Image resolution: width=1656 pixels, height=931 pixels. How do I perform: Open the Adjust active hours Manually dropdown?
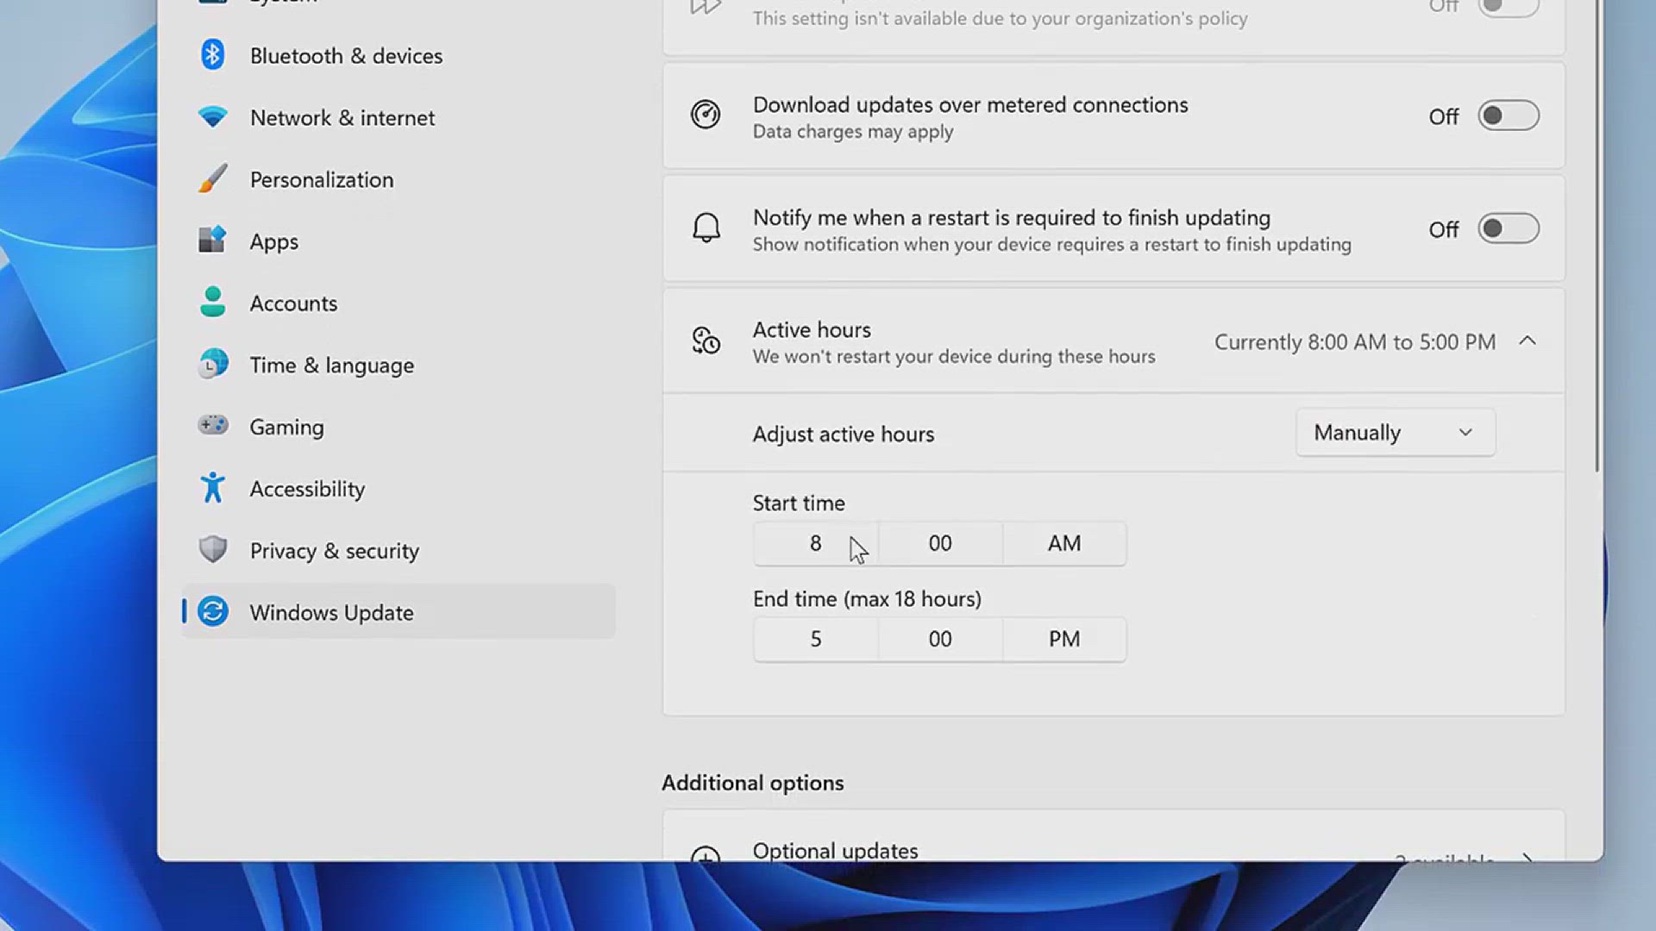point(1395,433)
